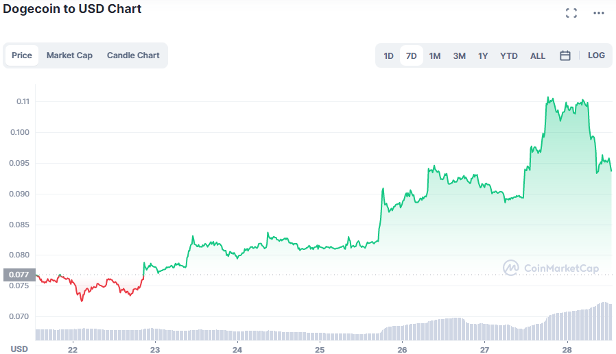Image resolution: width=616 pixels, height=354 pixels.
Task: Click the 0.077 price label marker
Action: coord(17,275)
